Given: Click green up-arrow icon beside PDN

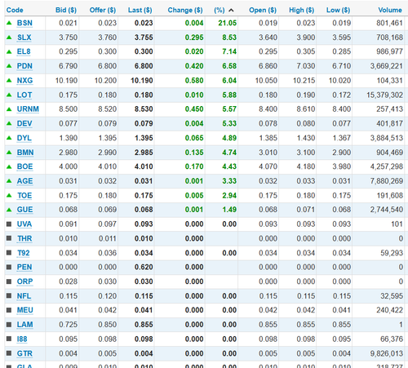Looking at the screenshot, I should [9, 66].
